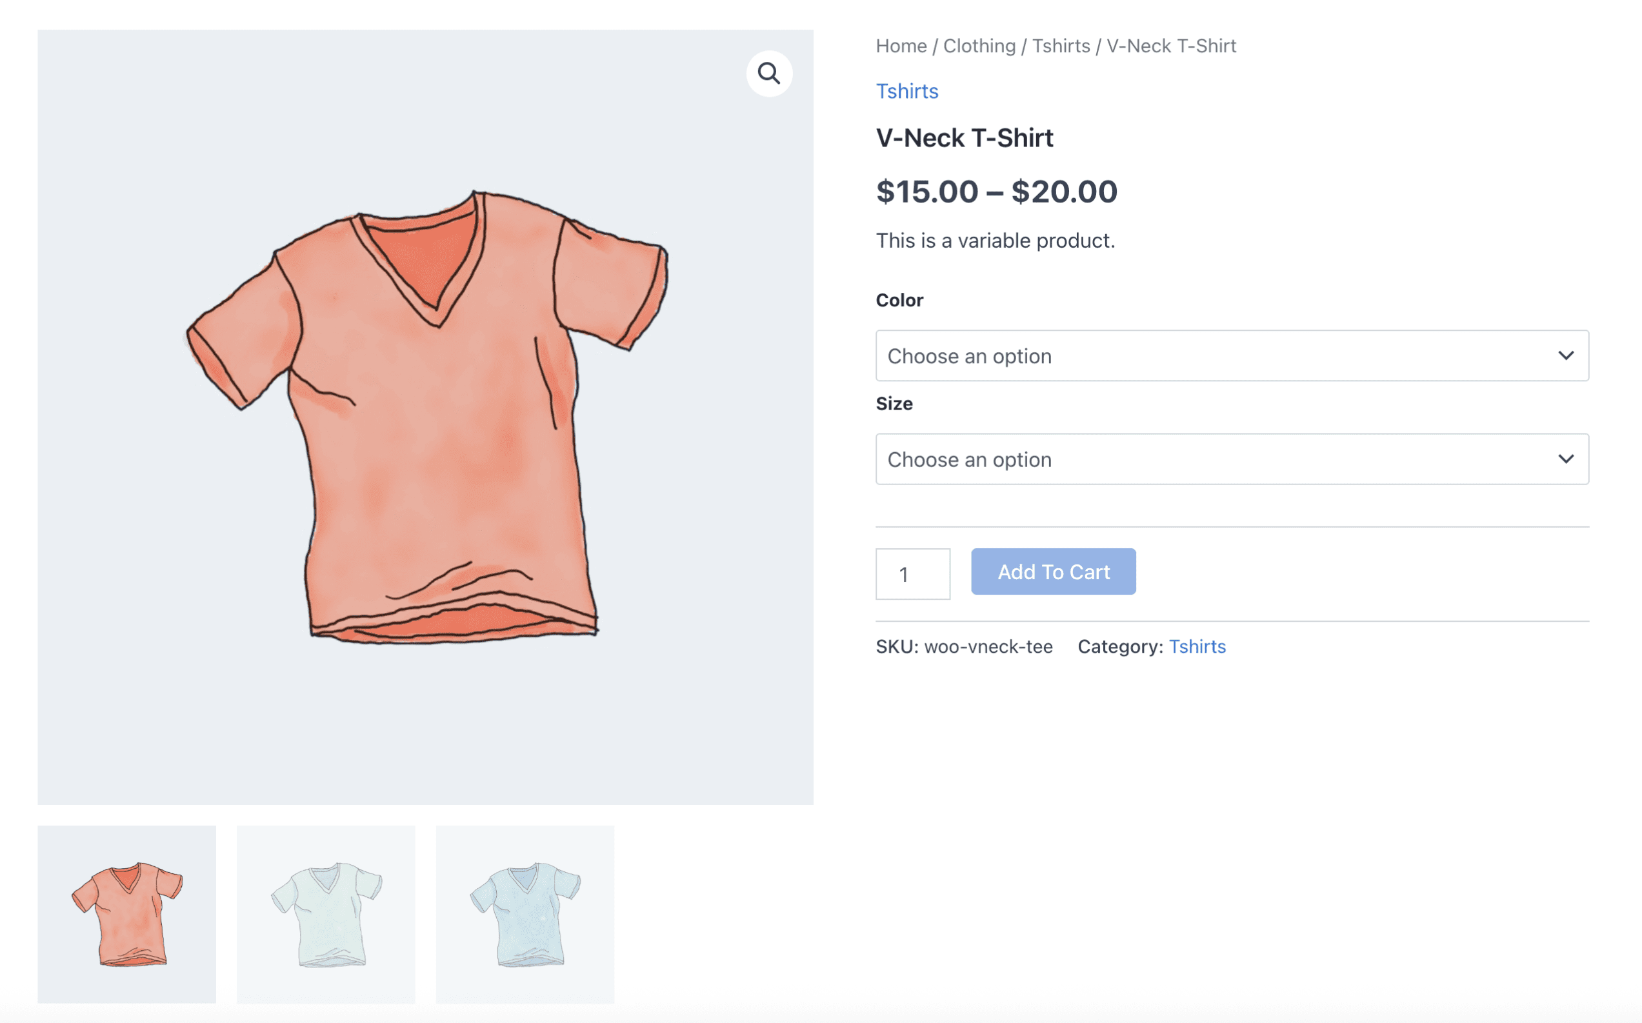Click the price range text
Viewport: 1642px width, 1023px height.
pos(997,192)
